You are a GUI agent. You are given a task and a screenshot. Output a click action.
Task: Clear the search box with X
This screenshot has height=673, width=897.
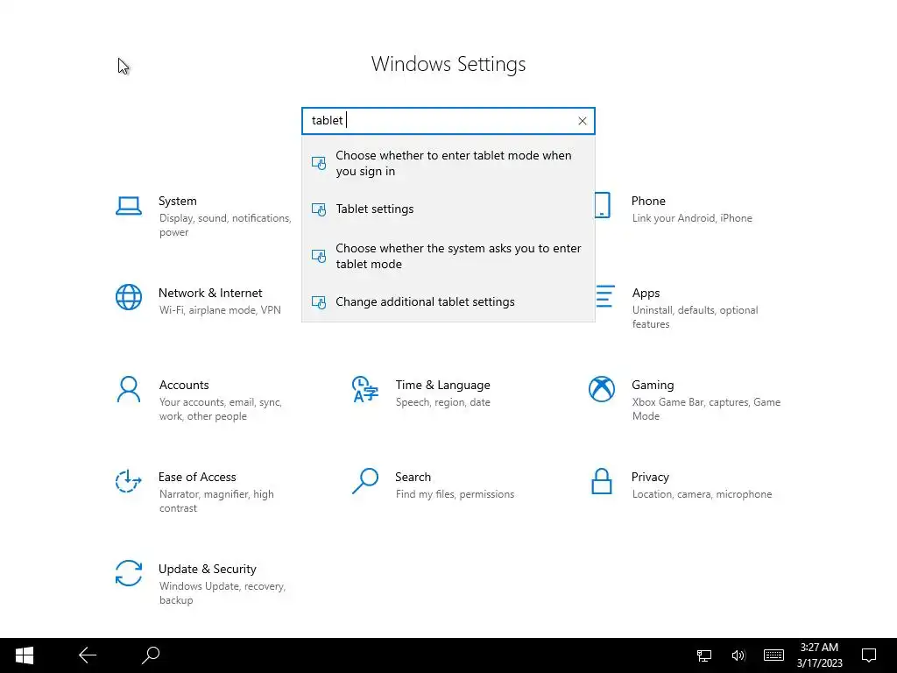(x=583, y=121)
